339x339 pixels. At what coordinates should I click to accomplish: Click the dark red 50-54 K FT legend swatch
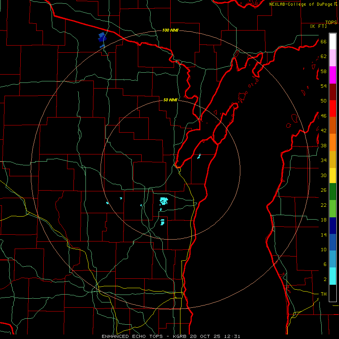click(x=333, y=92)
